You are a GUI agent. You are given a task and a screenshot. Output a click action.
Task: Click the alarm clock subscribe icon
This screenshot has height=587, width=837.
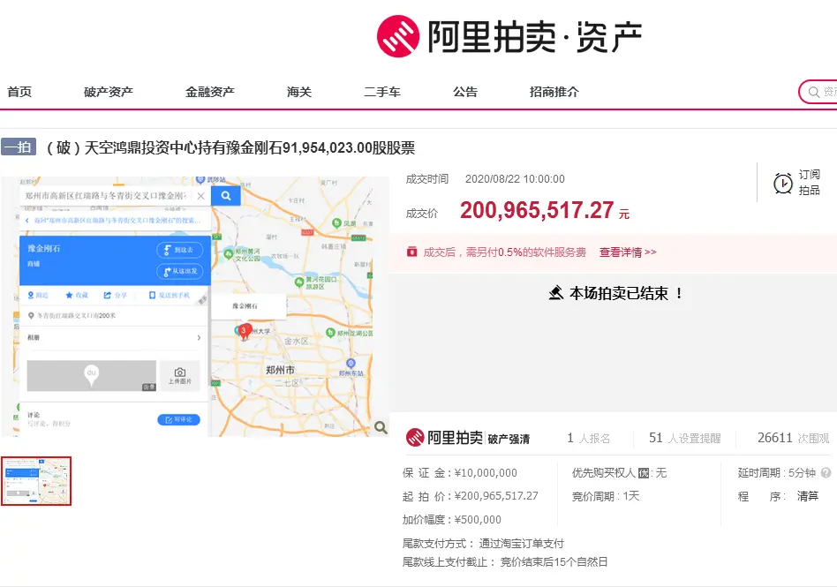pos(782,183)
